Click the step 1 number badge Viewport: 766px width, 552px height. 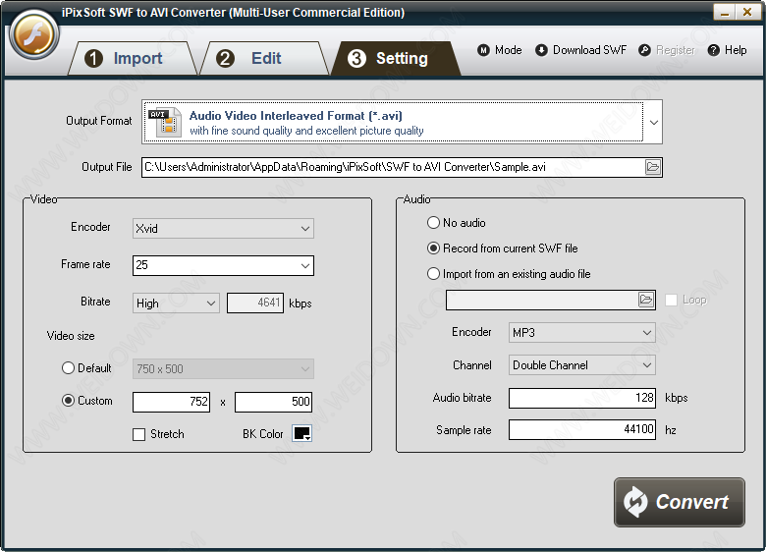click(x=93, y=59)
